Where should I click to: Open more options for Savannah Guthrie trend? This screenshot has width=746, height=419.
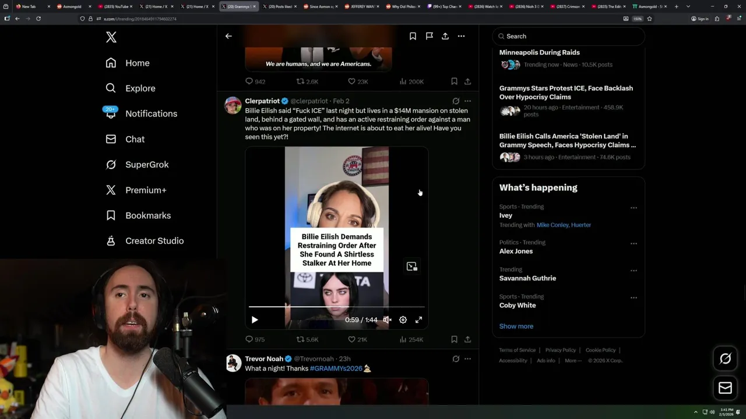(634, 271)
